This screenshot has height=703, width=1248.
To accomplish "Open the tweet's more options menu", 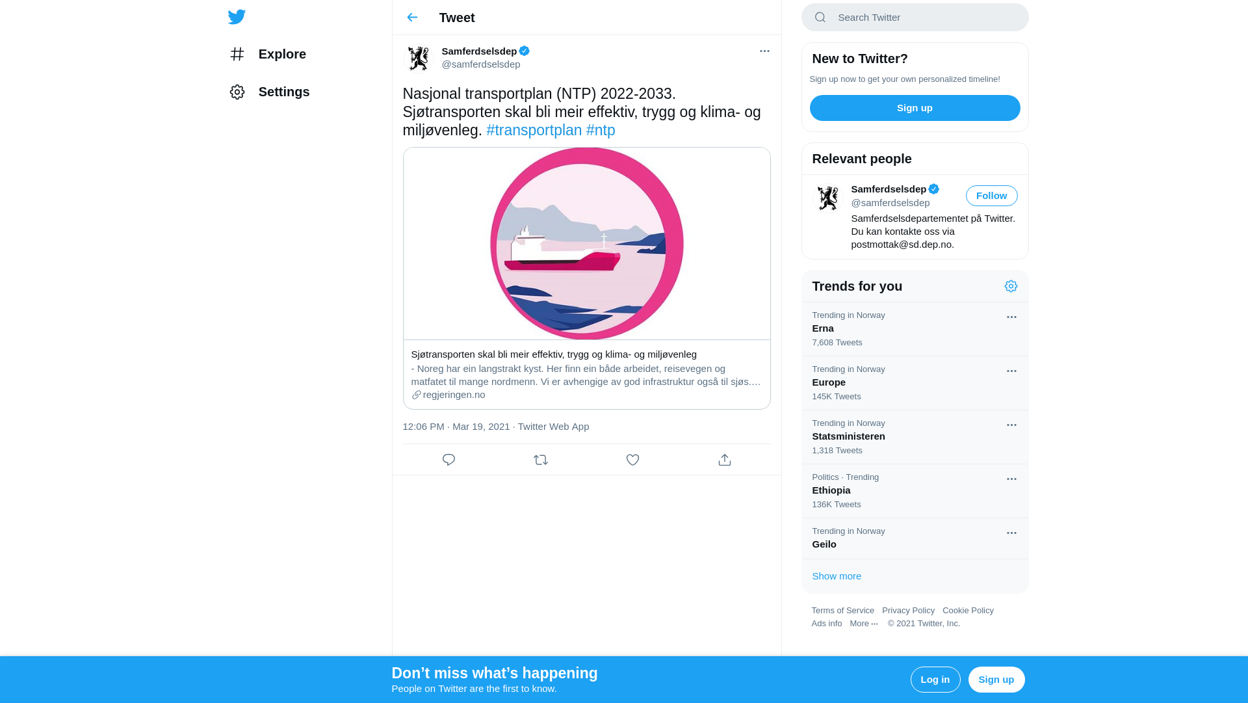I will (764, 51).
